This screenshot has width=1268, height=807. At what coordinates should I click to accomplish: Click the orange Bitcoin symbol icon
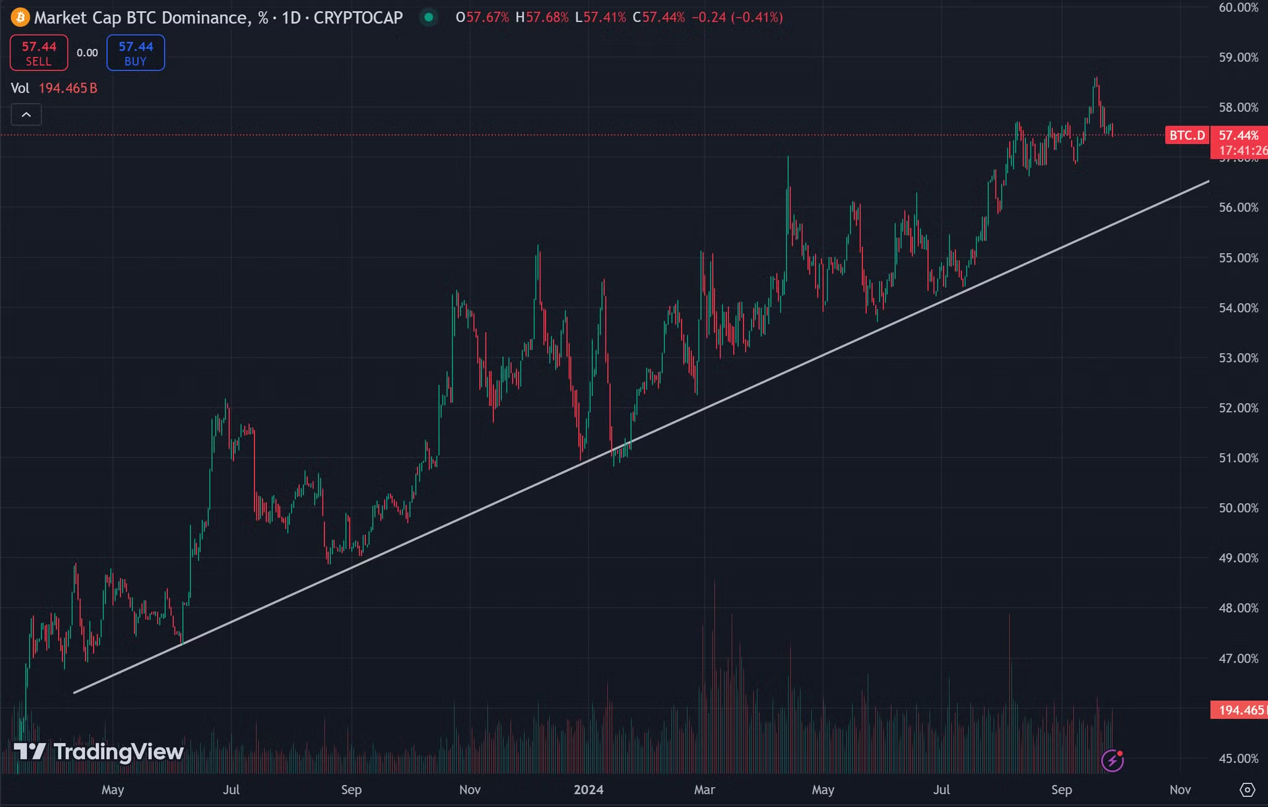[x=20, y=17]
